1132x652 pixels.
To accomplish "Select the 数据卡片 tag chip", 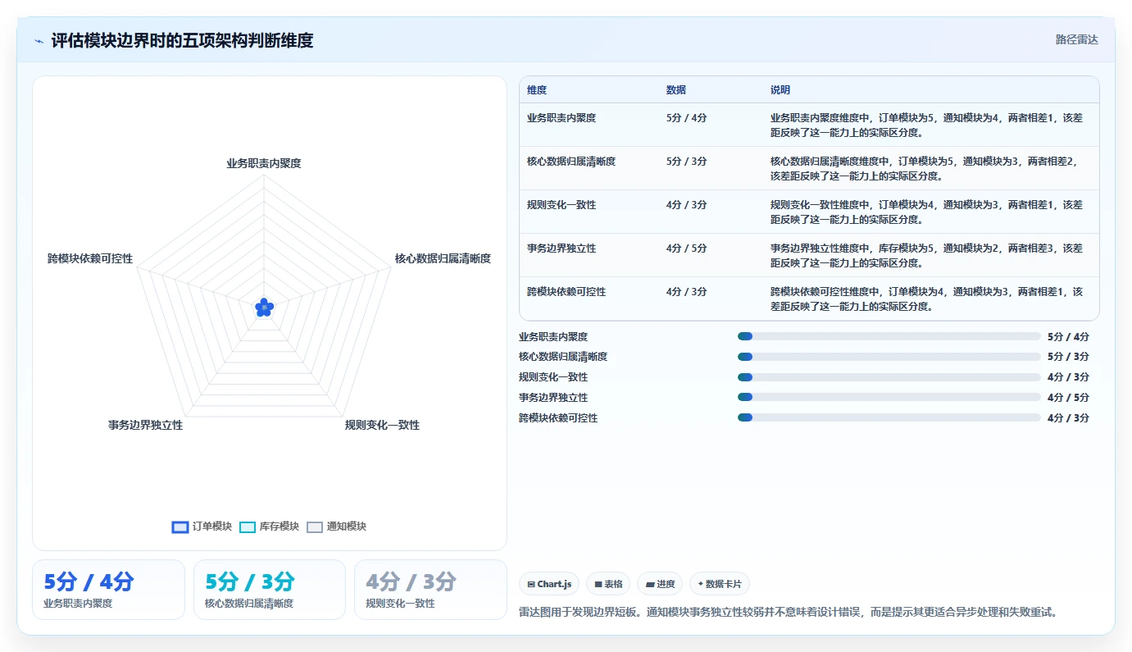I will (720, 584).
